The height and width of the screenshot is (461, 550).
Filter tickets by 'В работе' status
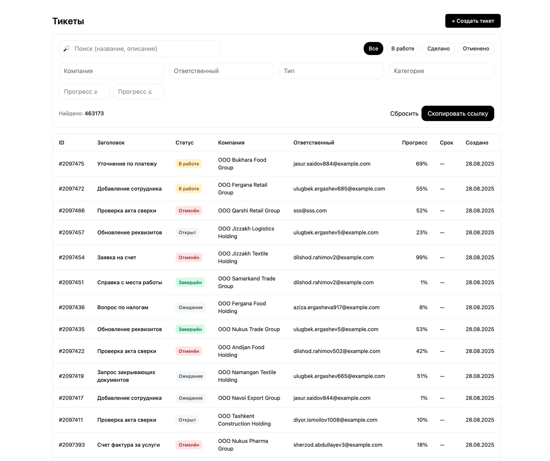[x=403, y=48]
